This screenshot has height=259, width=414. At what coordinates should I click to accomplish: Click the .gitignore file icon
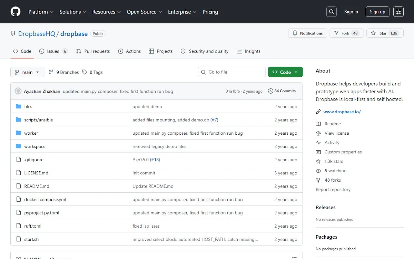coord(19,160)
